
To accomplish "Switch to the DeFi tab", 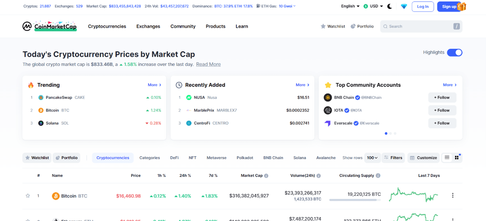I will 174,158.
